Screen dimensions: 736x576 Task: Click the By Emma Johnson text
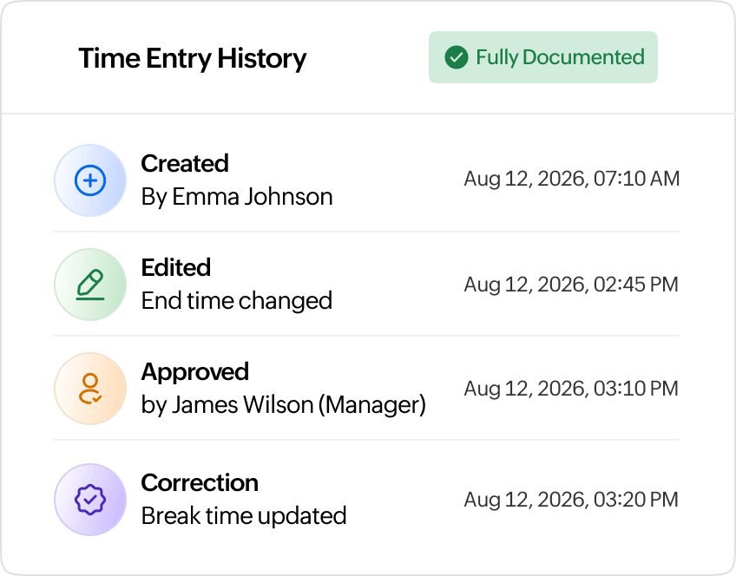click(x=237, y=197)
